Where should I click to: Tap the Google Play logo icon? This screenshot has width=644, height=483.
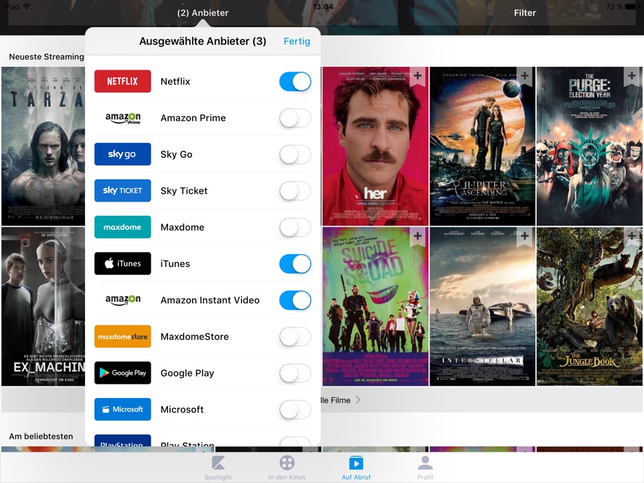pyautogui.click(x=122, y=373)
